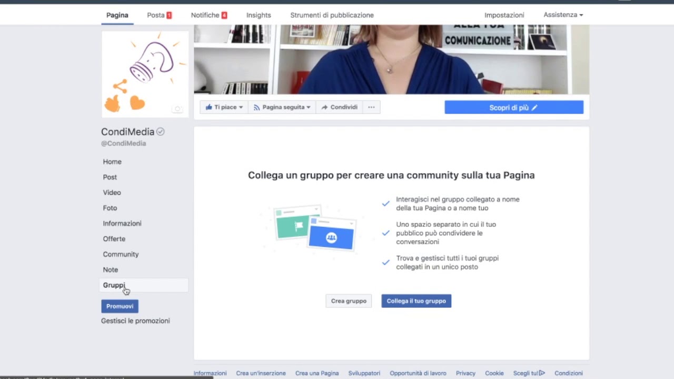Click the Condividi share button
The height and width of the screenshot is (379, 674).
pos(339,107)
